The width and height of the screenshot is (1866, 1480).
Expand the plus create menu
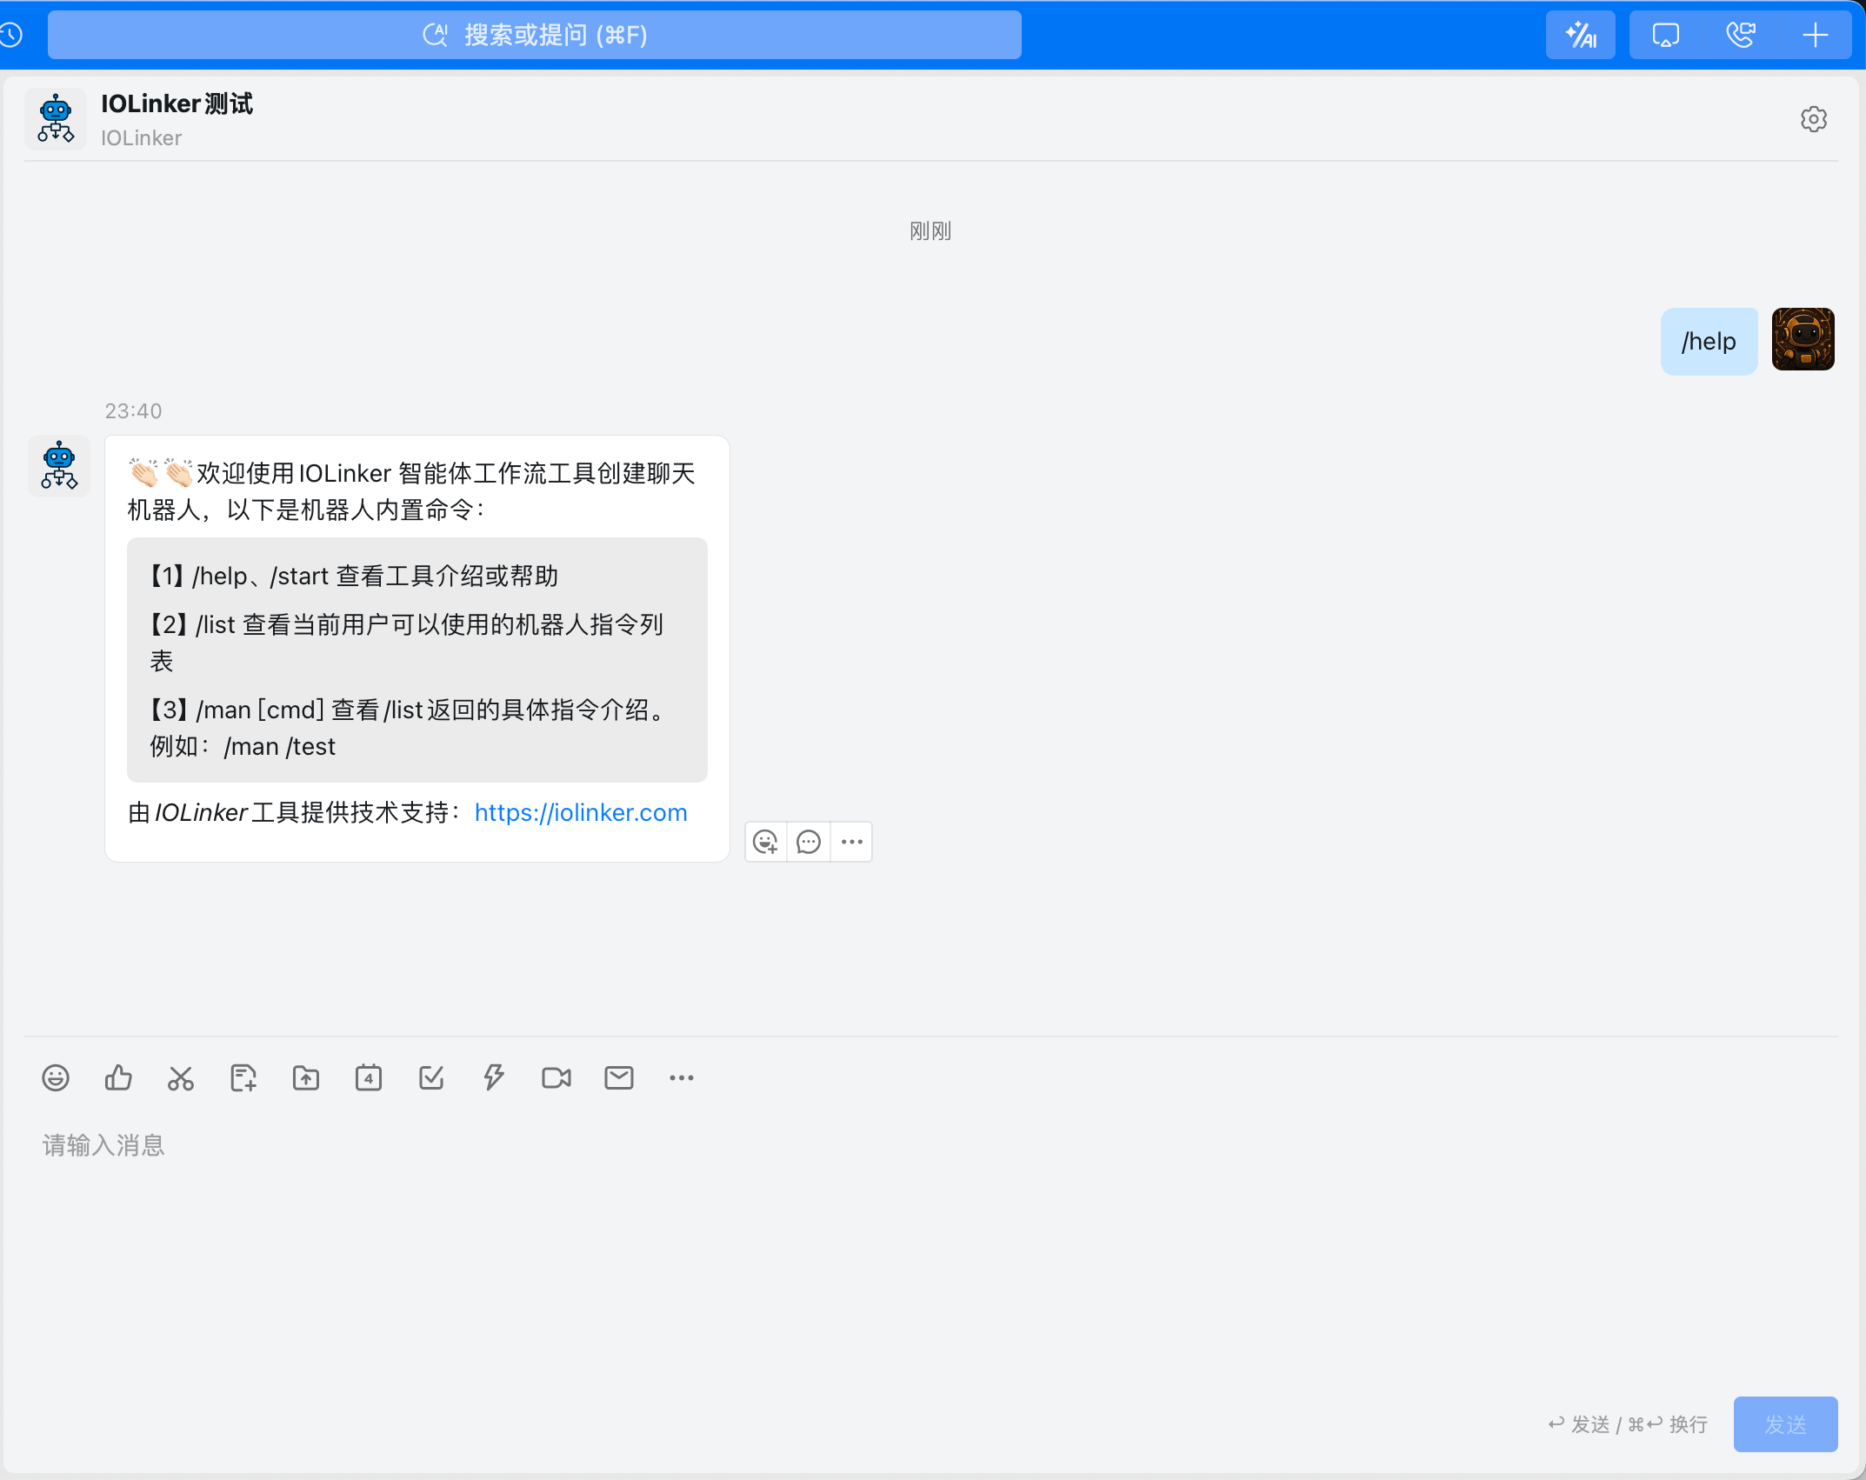pyautogui.click(x=1816, y=35)
